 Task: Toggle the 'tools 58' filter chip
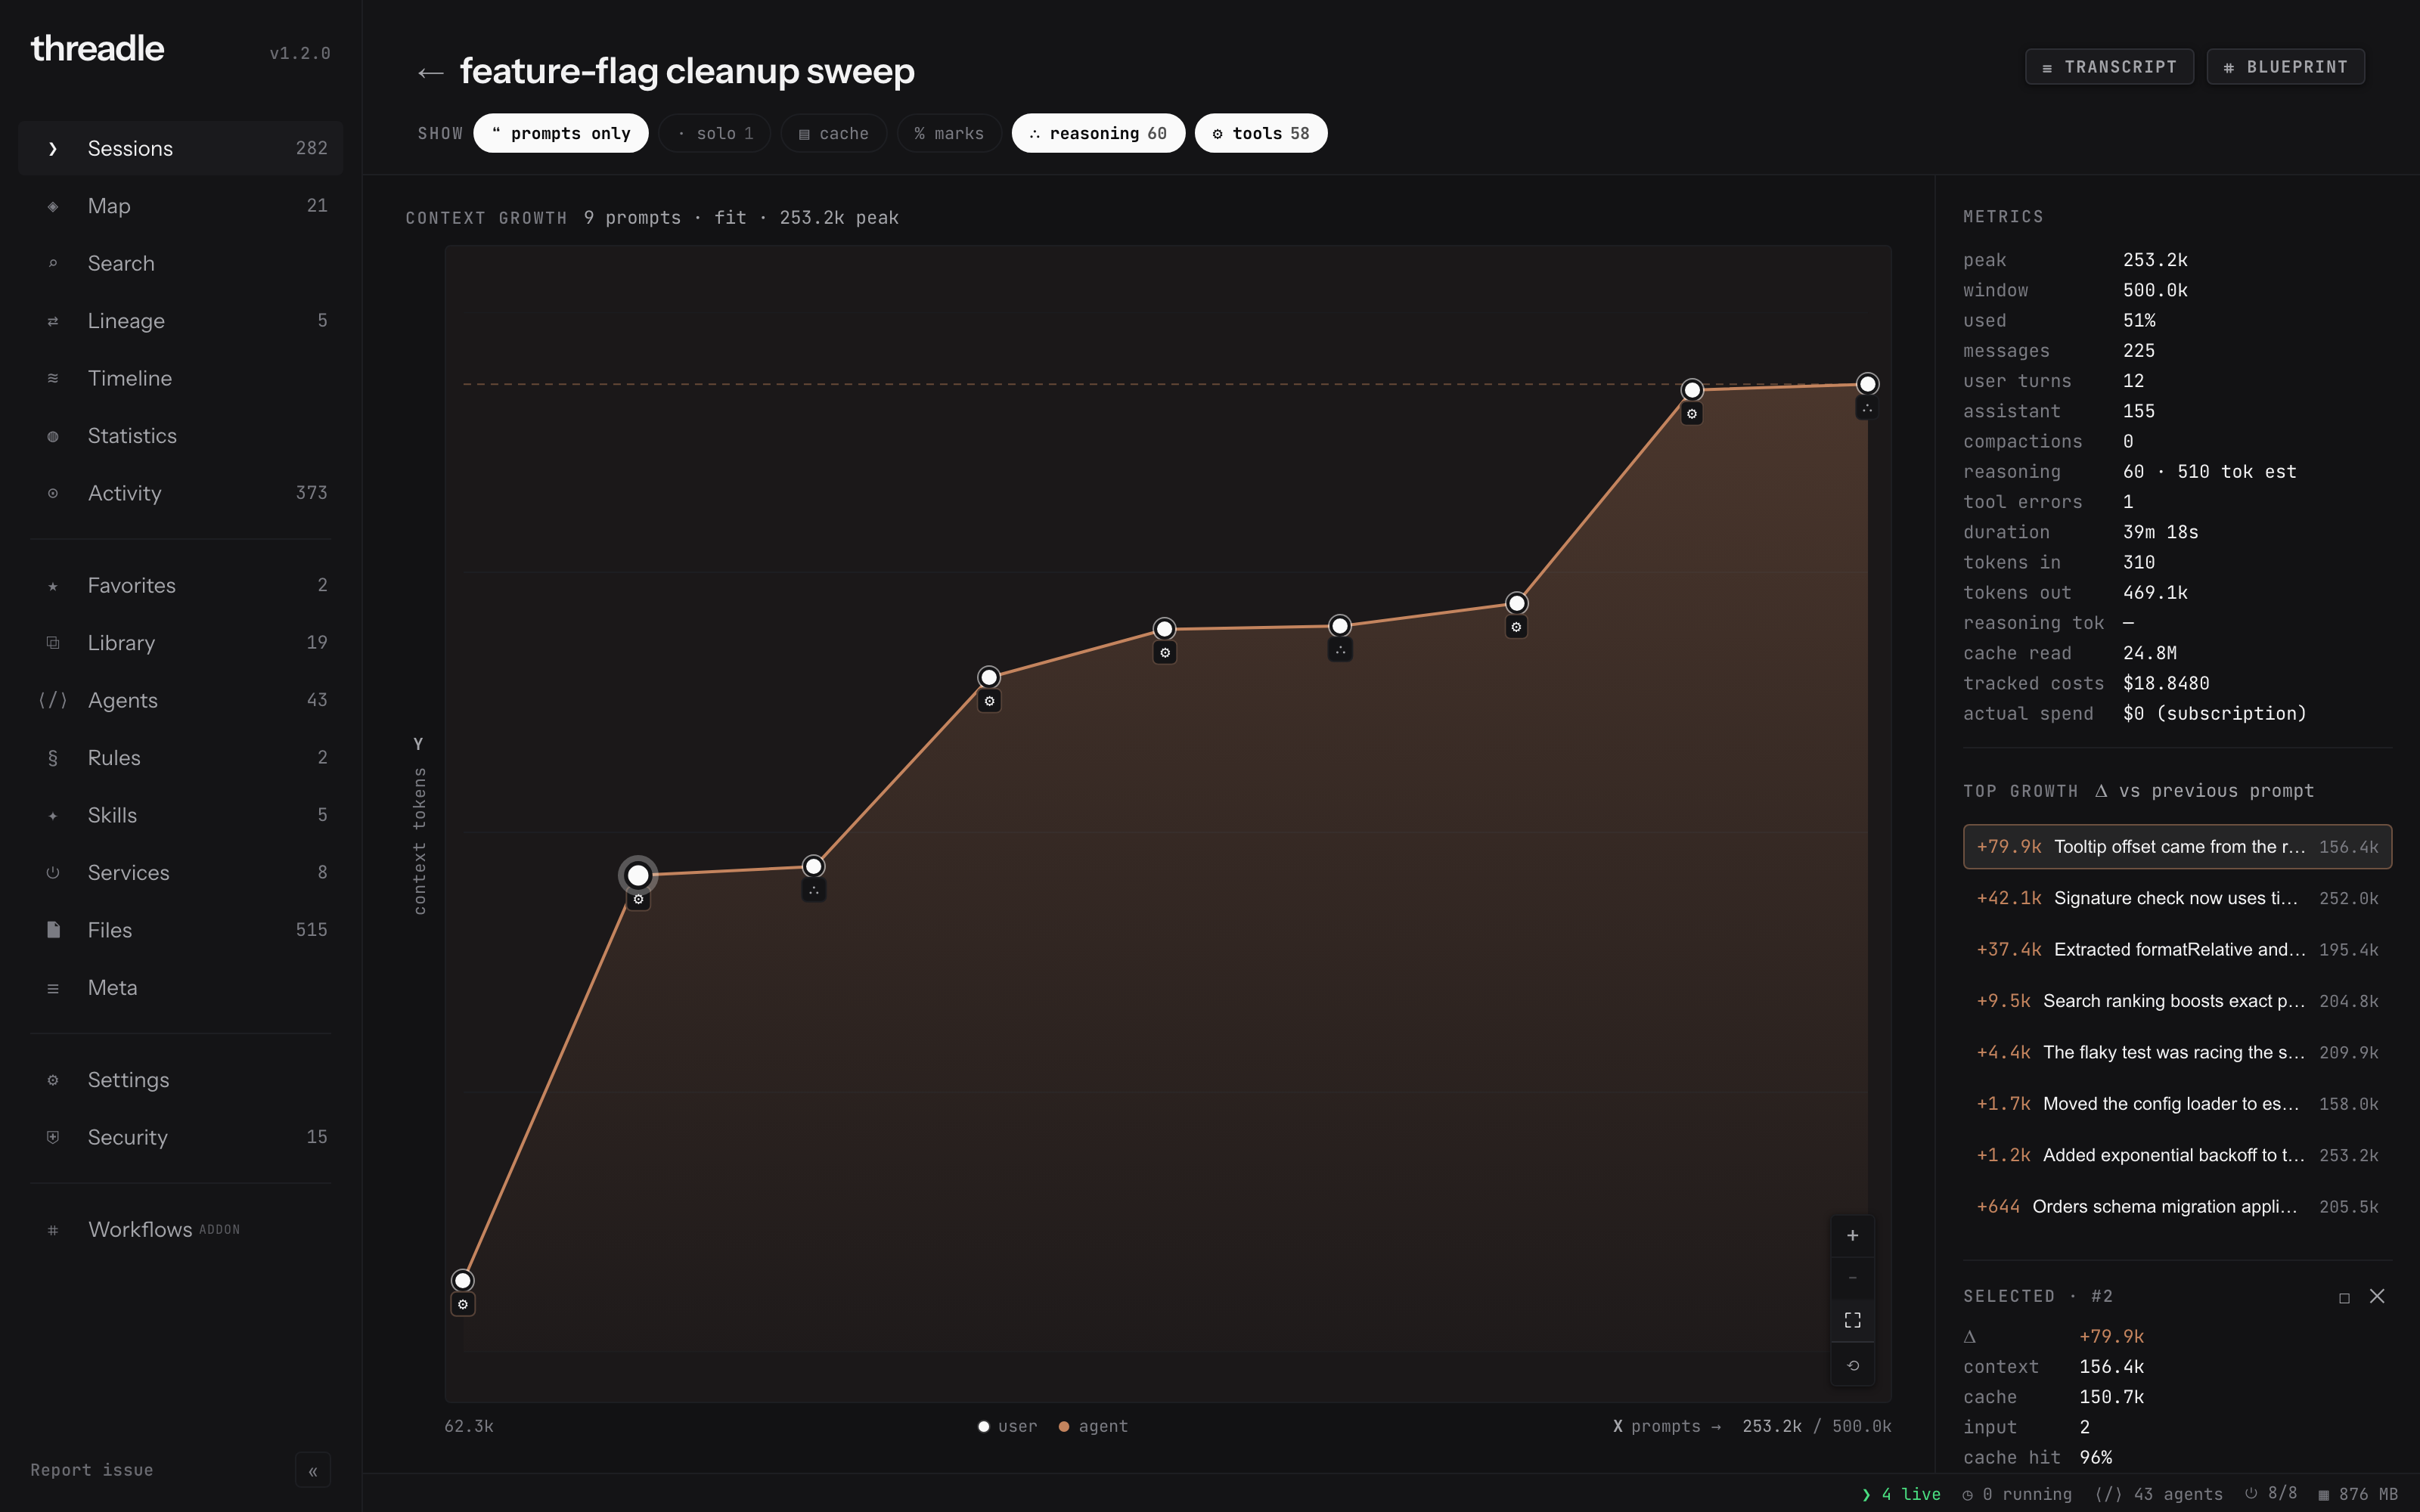[x=1261, y=134]
